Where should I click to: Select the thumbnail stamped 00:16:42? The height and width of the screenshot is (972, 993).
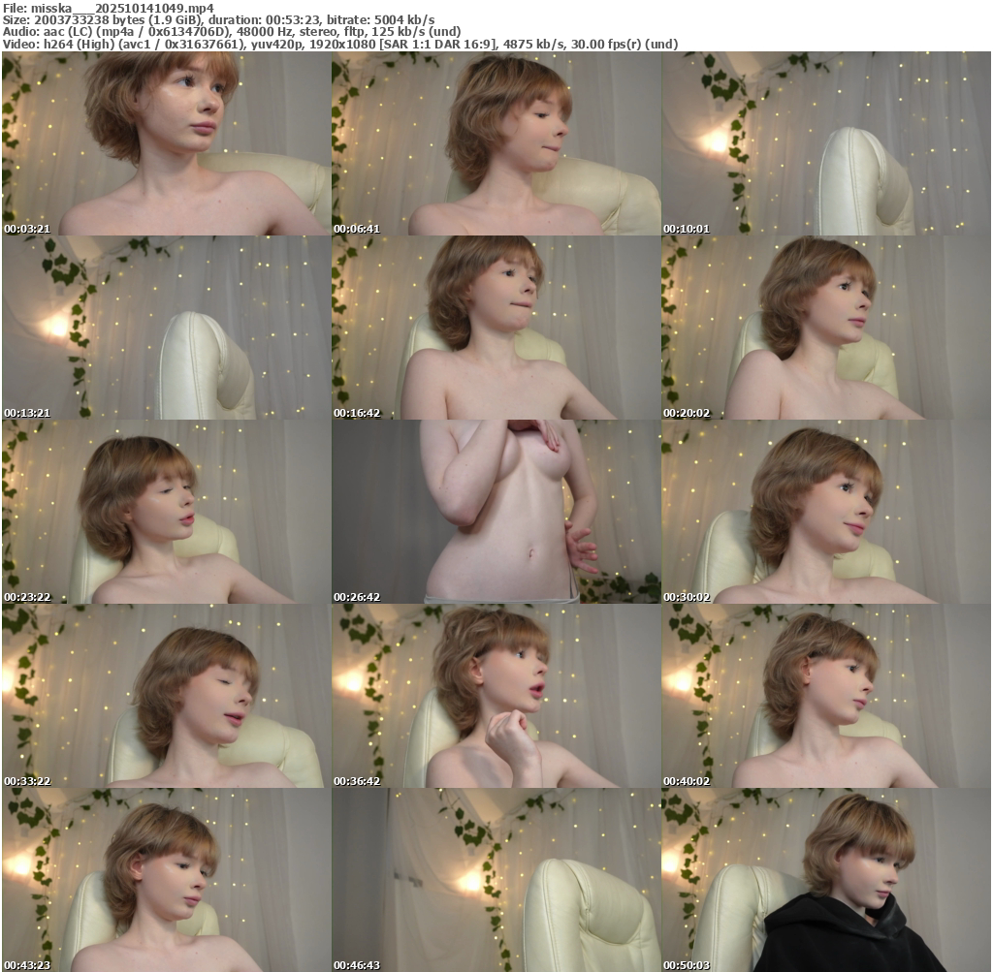[x=496, y=328]
